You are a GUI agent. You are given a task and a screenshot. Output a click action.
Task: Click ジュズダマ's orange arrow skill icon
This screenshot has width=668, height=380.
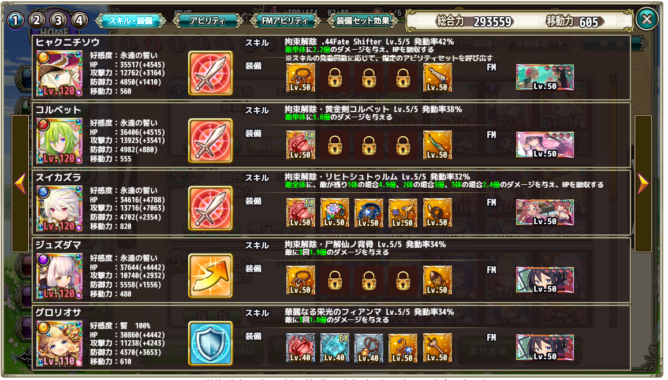(x=211, y=275)
